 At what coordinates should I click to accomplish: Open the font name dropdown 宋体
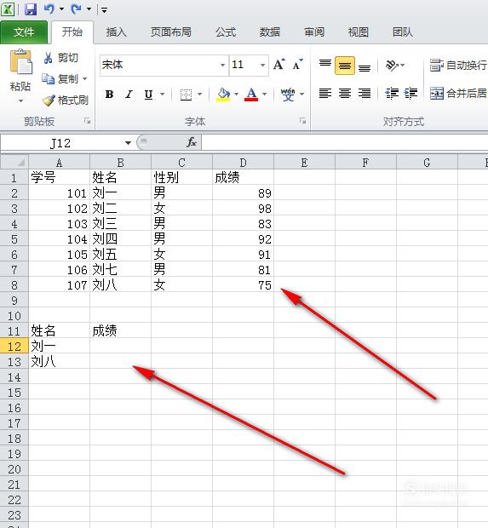point(222,65)
